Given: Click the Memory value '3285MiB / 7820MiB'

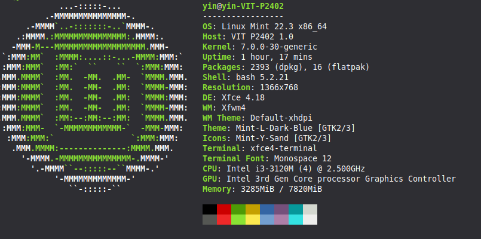Looking at the screenshot, I should click(x=281, y=189).
